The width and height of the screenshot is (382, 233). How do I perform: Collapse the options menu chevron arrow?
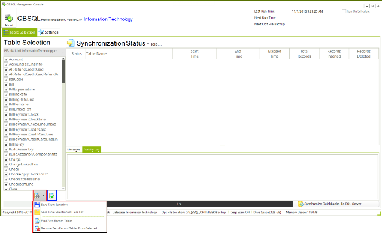[43, 196]
